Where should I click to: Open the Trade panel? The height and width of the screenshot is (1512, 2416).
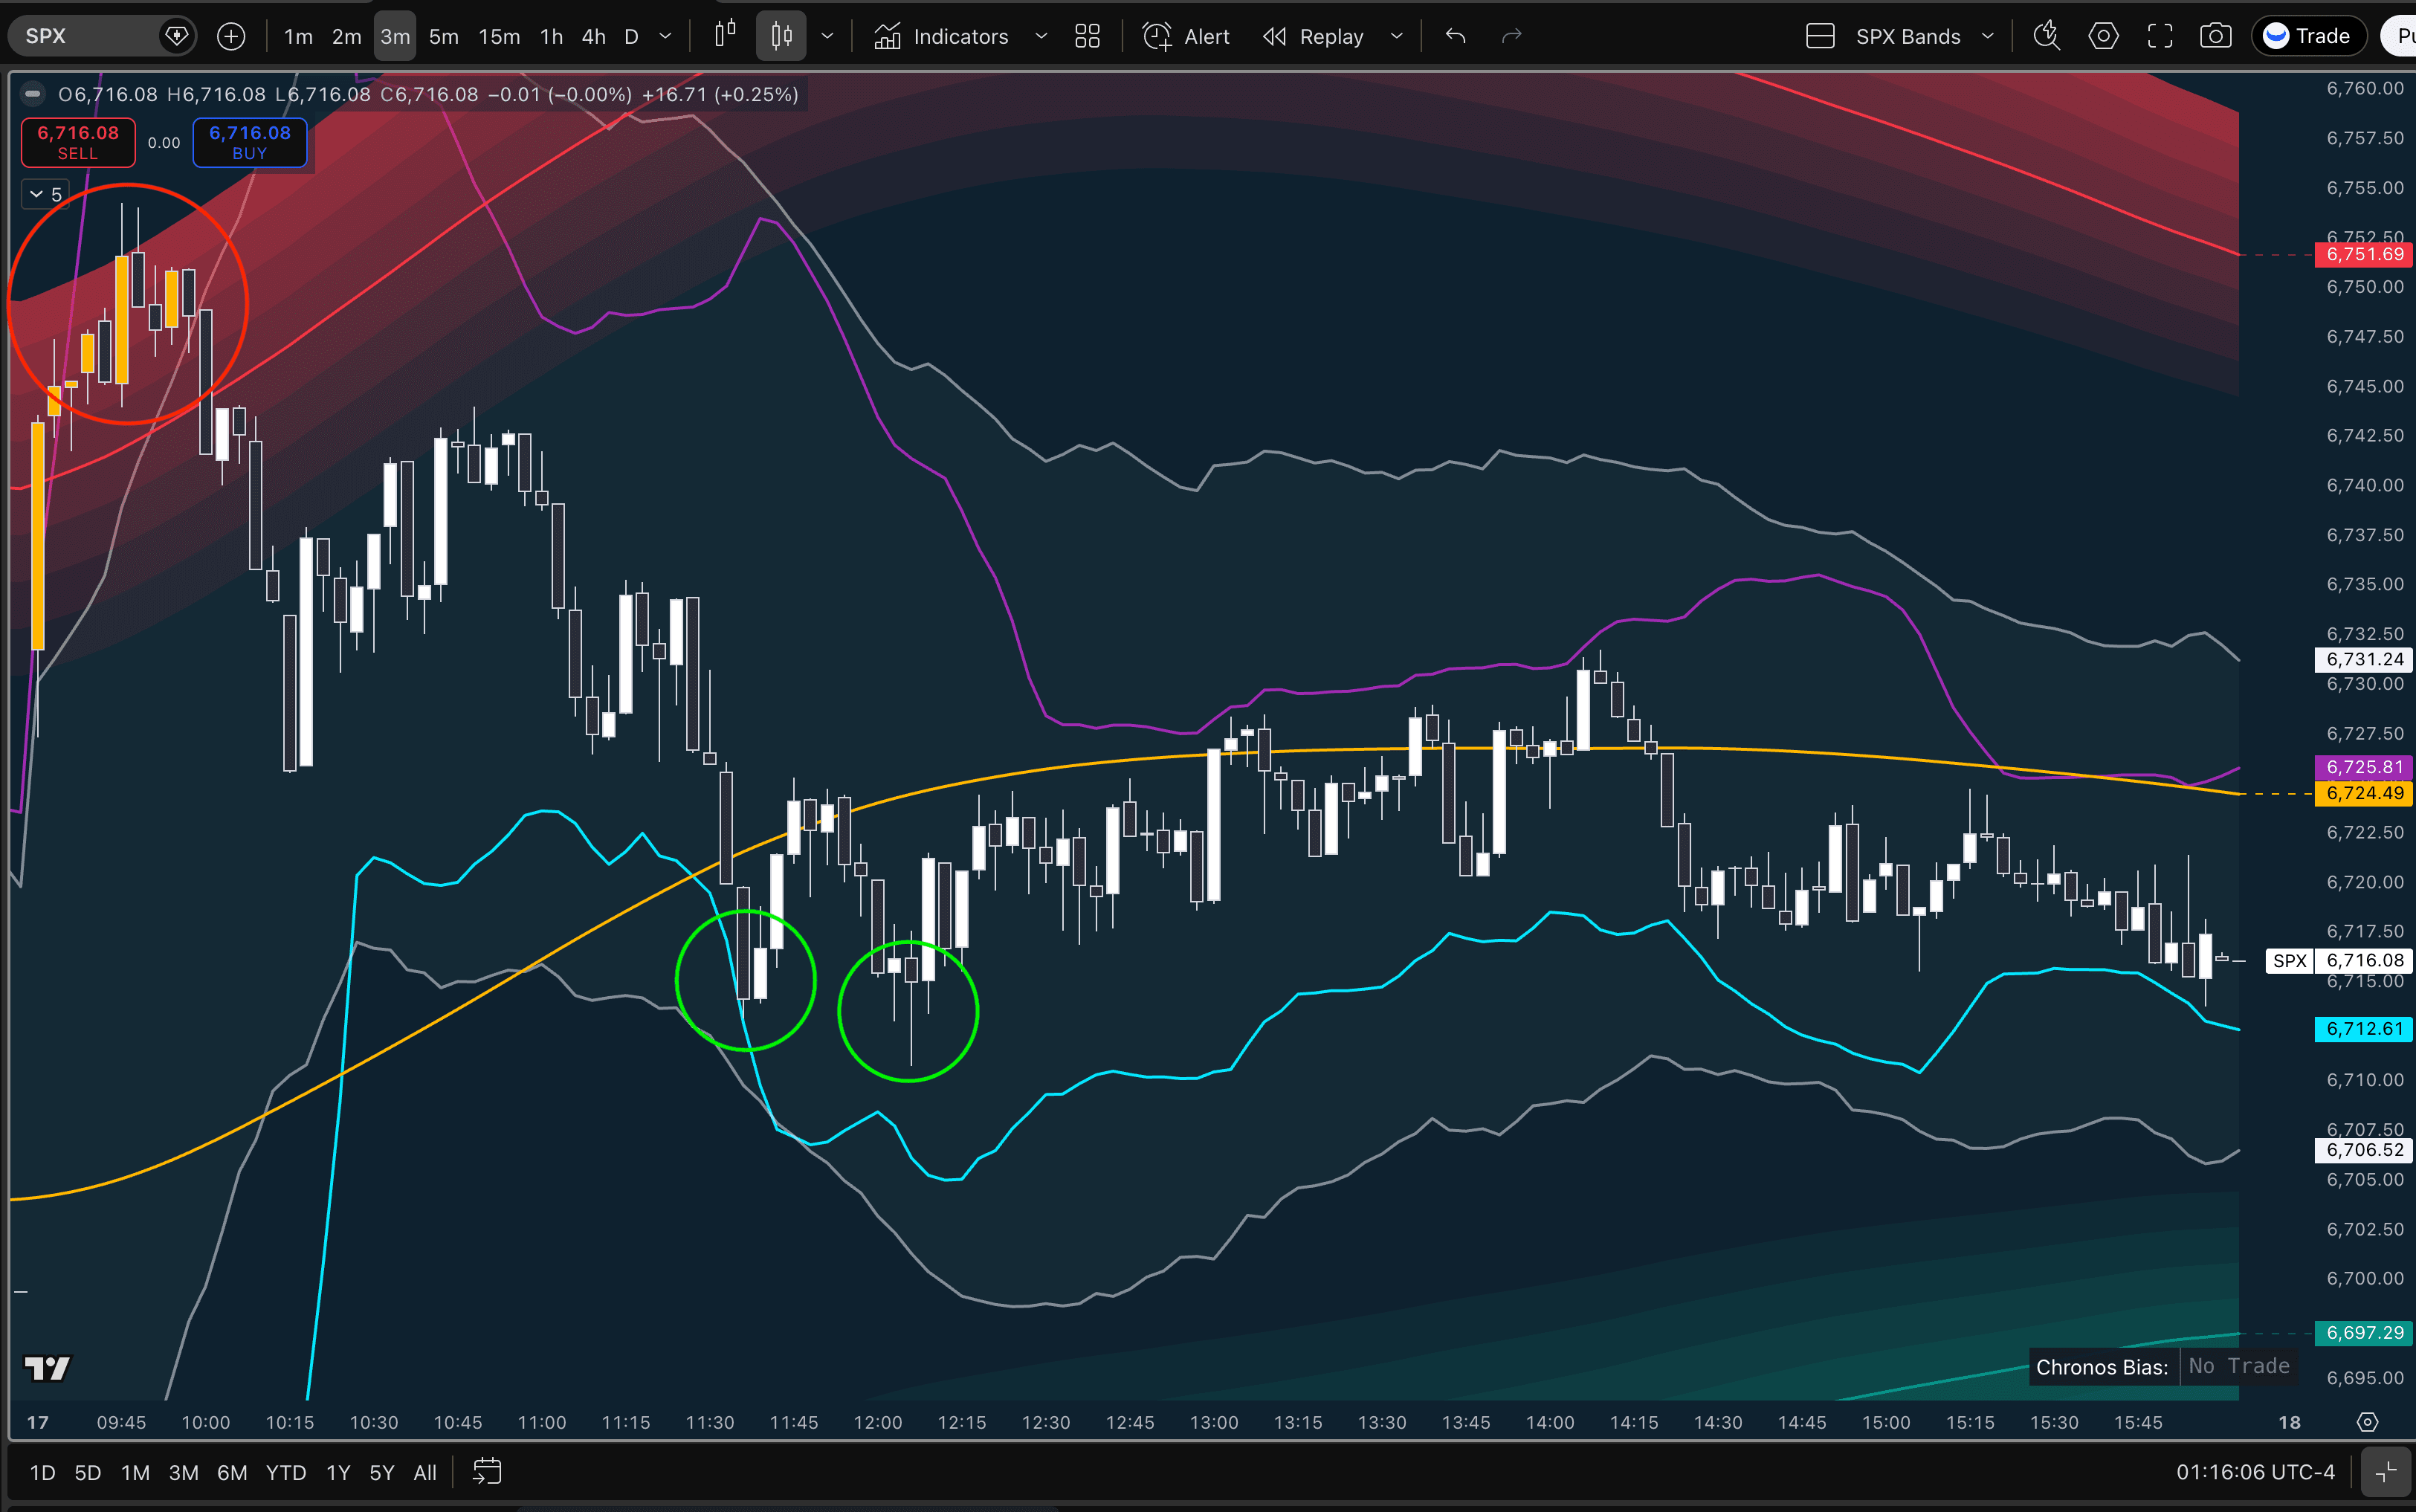pos(2308,35)
